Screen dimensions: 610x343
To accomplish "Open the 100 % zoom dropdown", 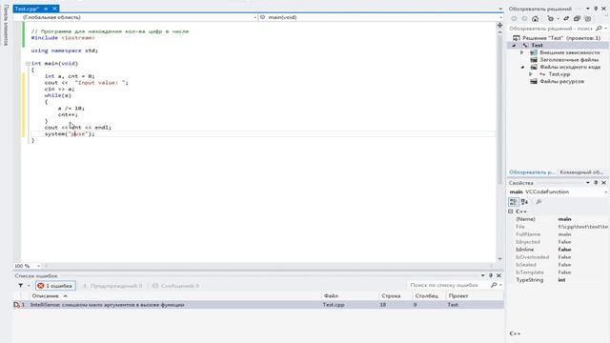I will 38,266.
